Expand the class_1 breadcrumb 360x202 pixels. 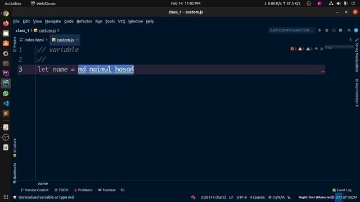pos(22,30)
